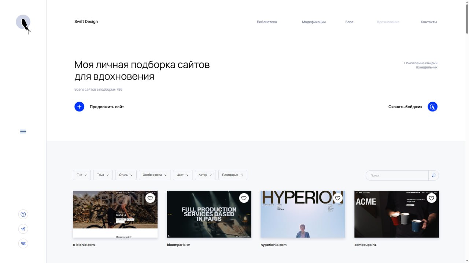
Task: Click the Скачать бейджик link
Action: pyautogui.click(x=405, y=107)
